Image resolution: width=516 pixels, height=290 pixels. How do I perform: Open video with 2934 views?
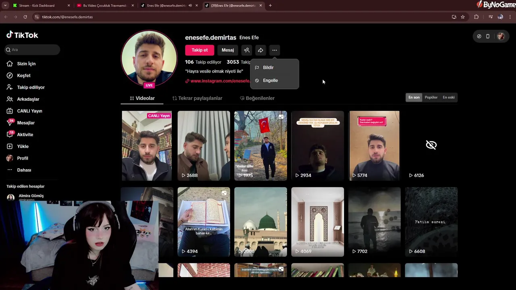pyautogui.click(x=317, y=146)
